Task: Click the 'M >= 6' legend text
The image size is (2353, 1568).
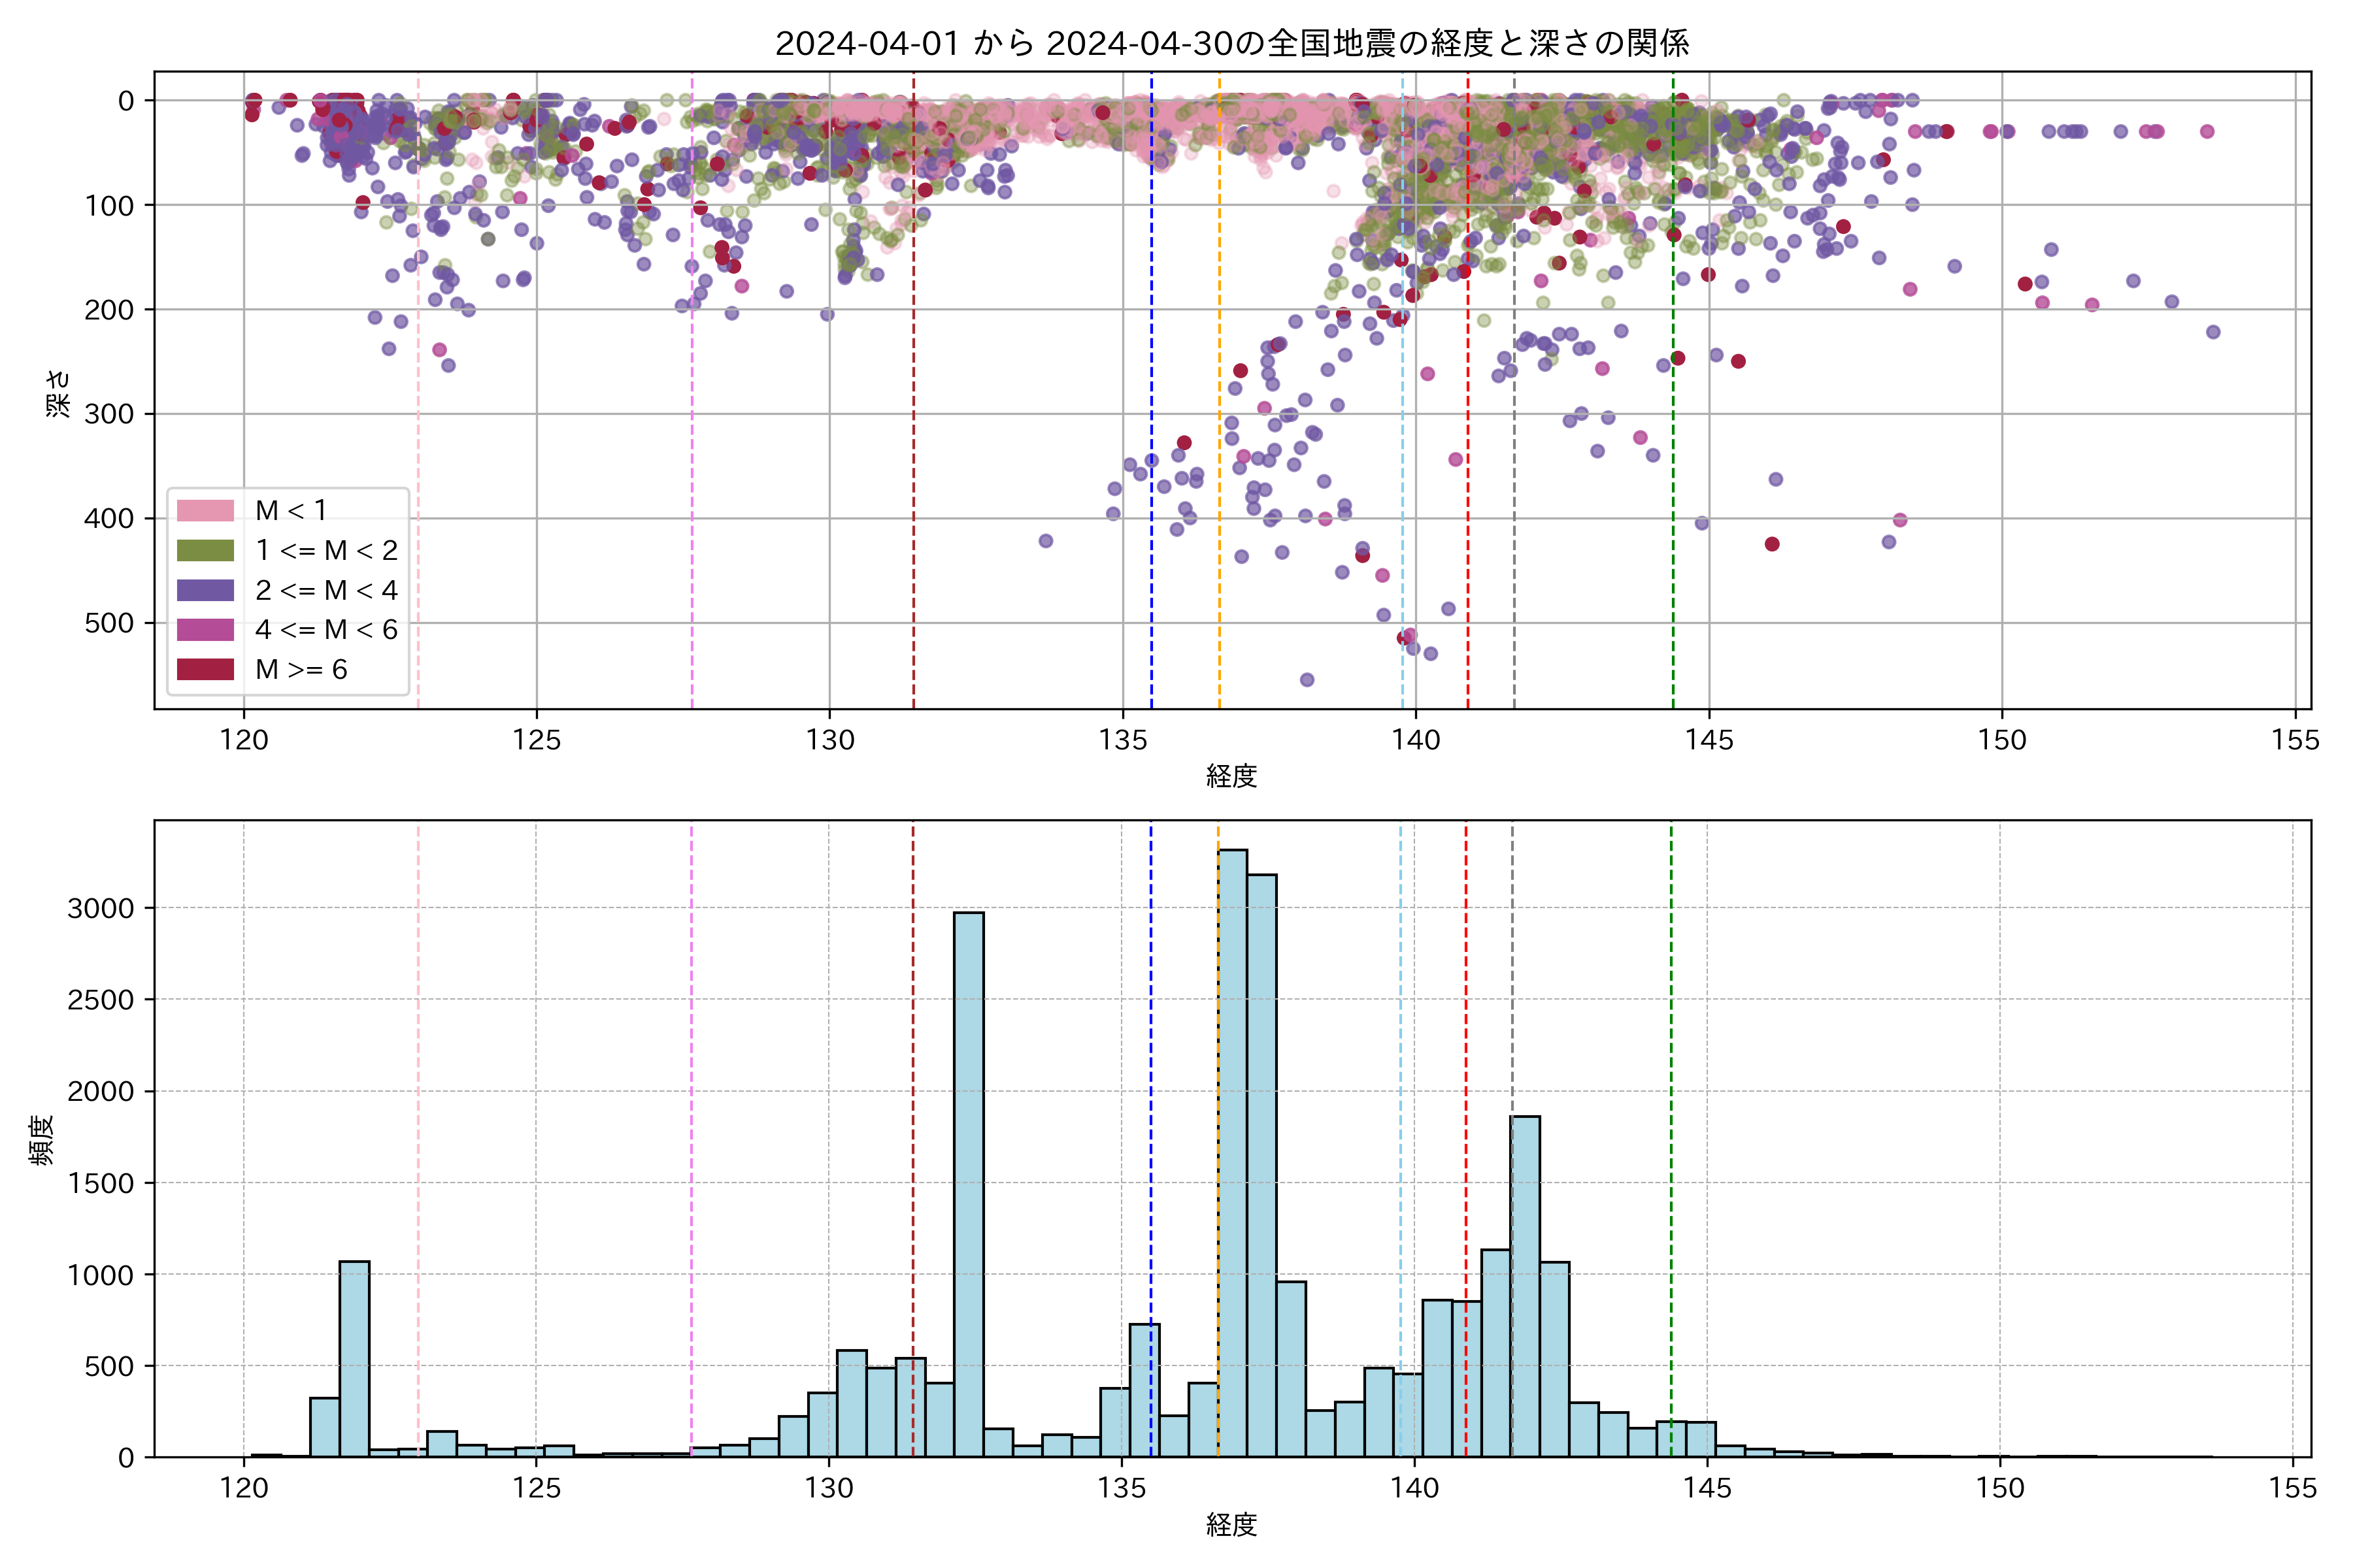Action: [x=301, y=670]
